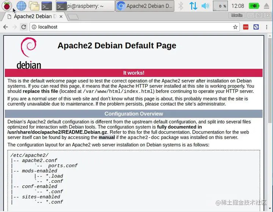Open the file manager folders icon

pos(34,6)
